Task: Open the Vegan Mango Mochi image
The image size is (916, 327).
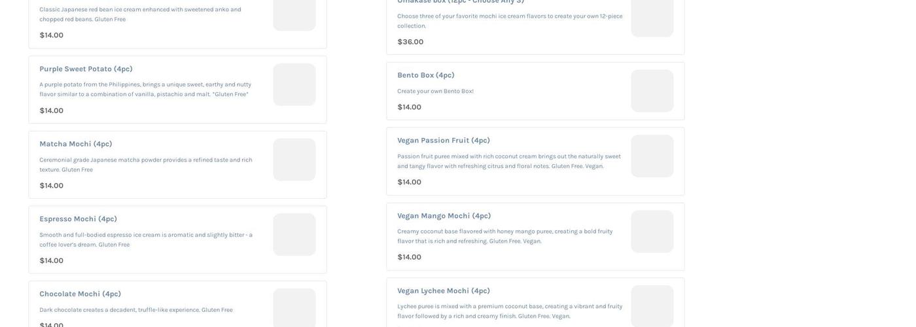Action: (x=652, y=232)
